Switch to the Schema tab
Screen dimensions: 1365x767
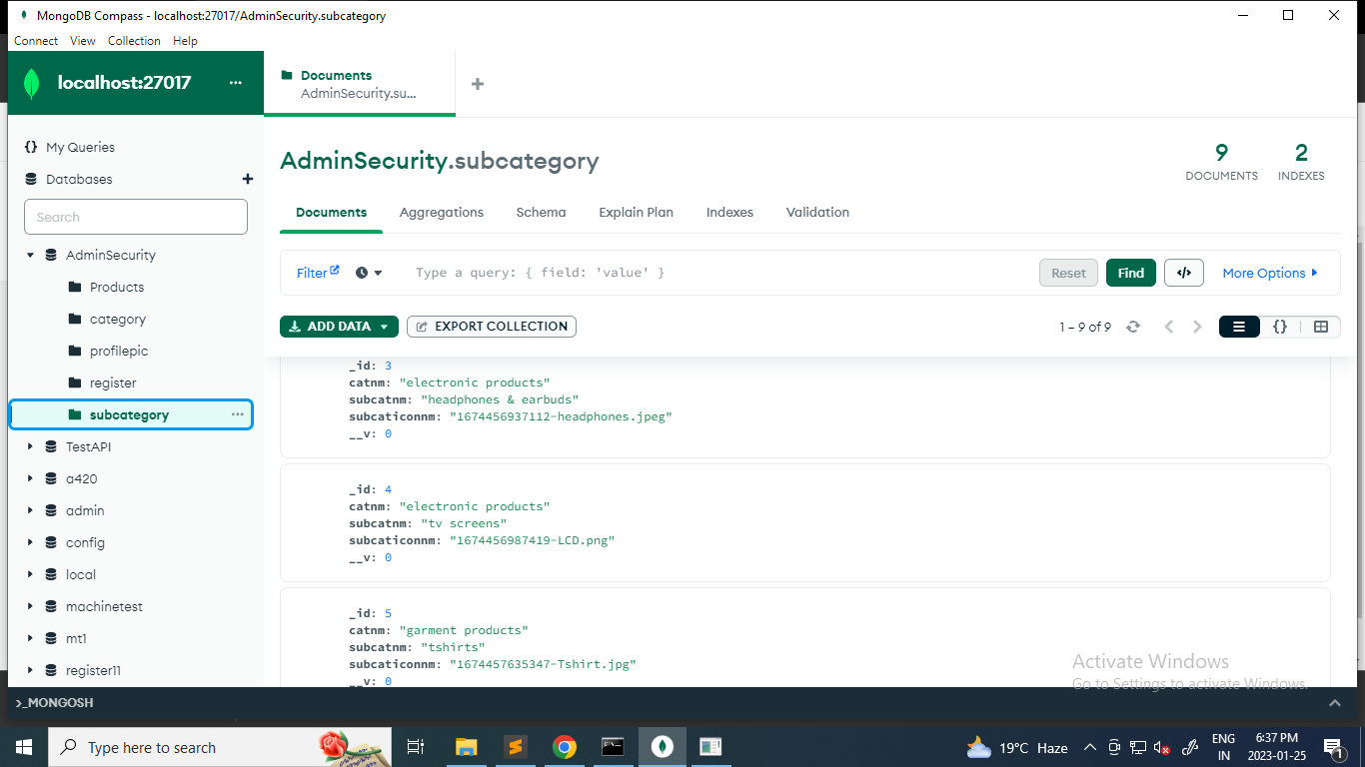pyautogui.click(x=541, y=212)
